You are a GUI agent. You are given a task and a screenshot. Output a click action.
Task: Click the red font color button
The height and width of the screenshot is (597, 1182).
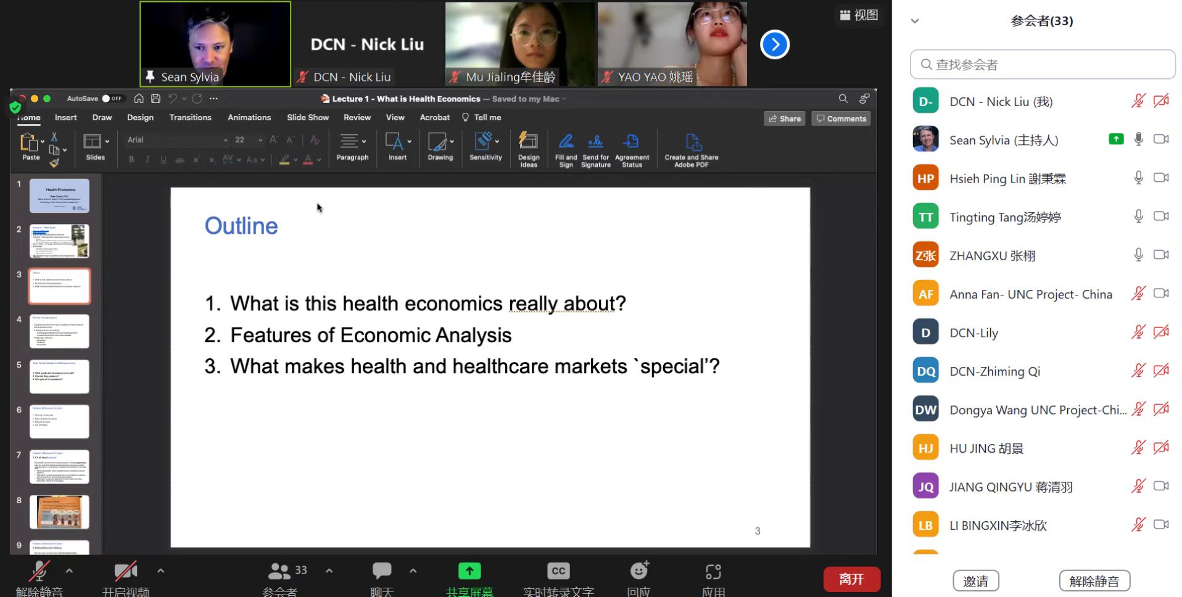308,160
